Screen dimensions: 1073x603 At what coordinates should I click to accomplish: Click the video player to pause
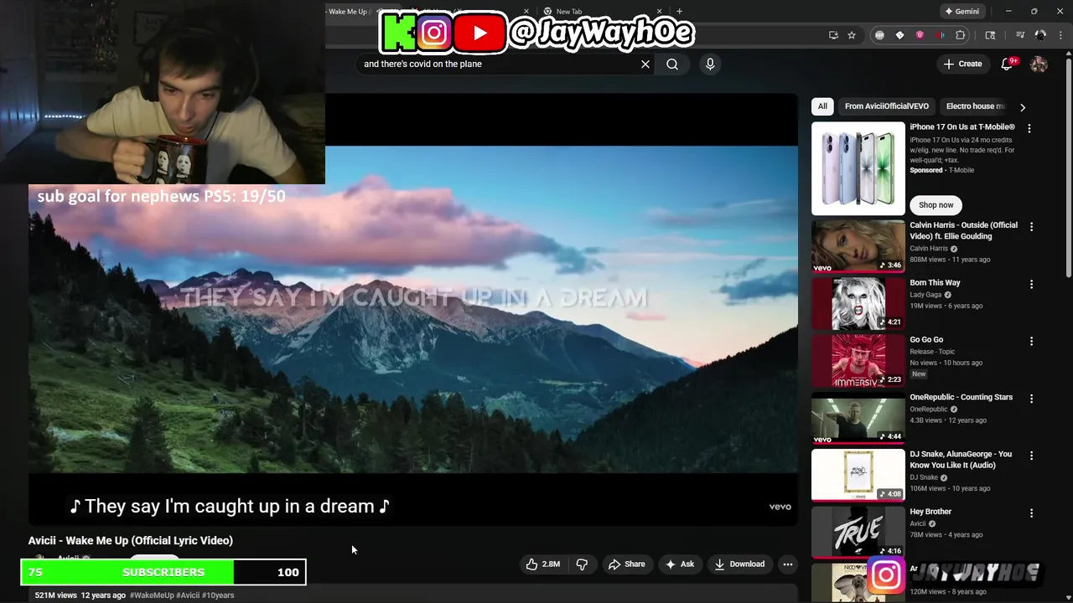point(413,310)
